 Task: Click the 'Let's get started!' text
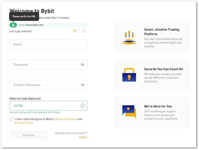[x=20, y=31]
